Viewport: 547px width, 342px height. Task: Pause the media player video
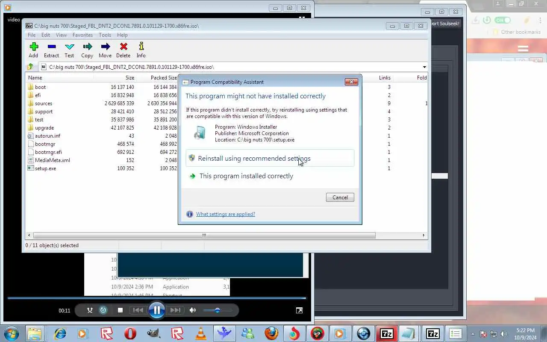point(157,310)
